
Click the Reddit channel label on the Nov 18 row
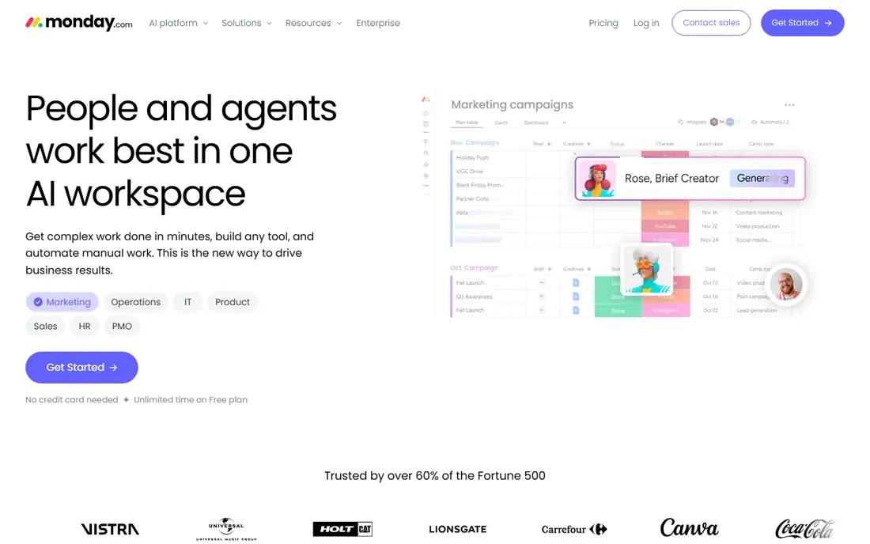pyautogui.click(x=664, y=213)
